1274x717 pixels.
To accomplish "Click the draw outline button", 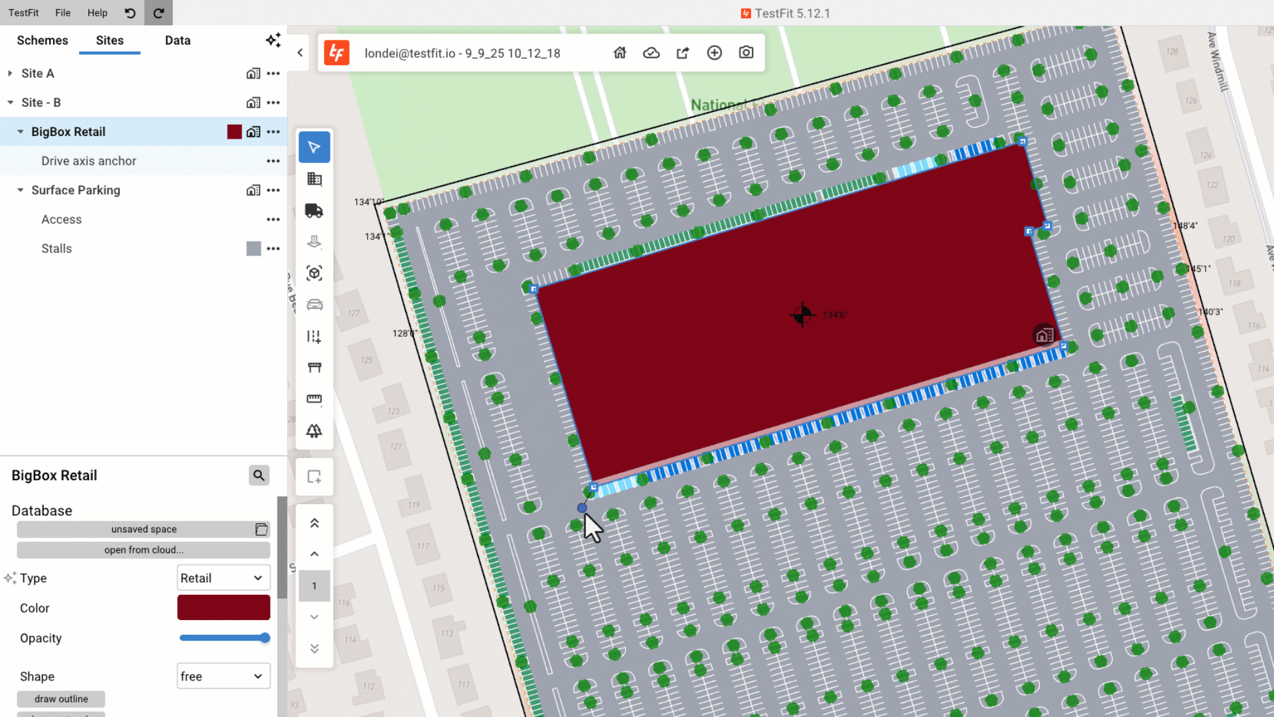I will [61, 698].
